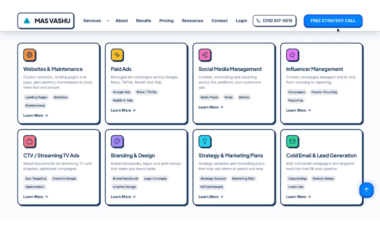Viewport: 380px width, 228px height.
Task: Click the Marketing Plan tag
Action: [x=243, y=179]
